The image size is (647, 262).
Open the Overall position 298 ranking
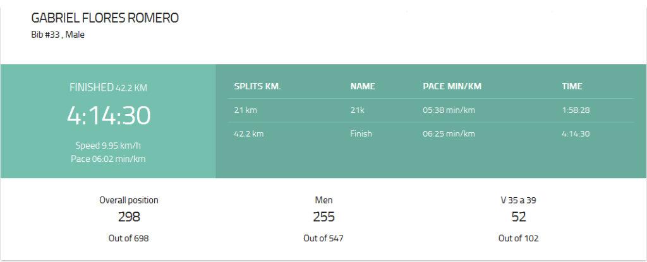point(129,217)
